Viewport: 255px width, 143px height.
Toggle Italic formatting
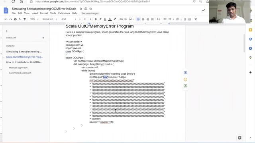100,19
